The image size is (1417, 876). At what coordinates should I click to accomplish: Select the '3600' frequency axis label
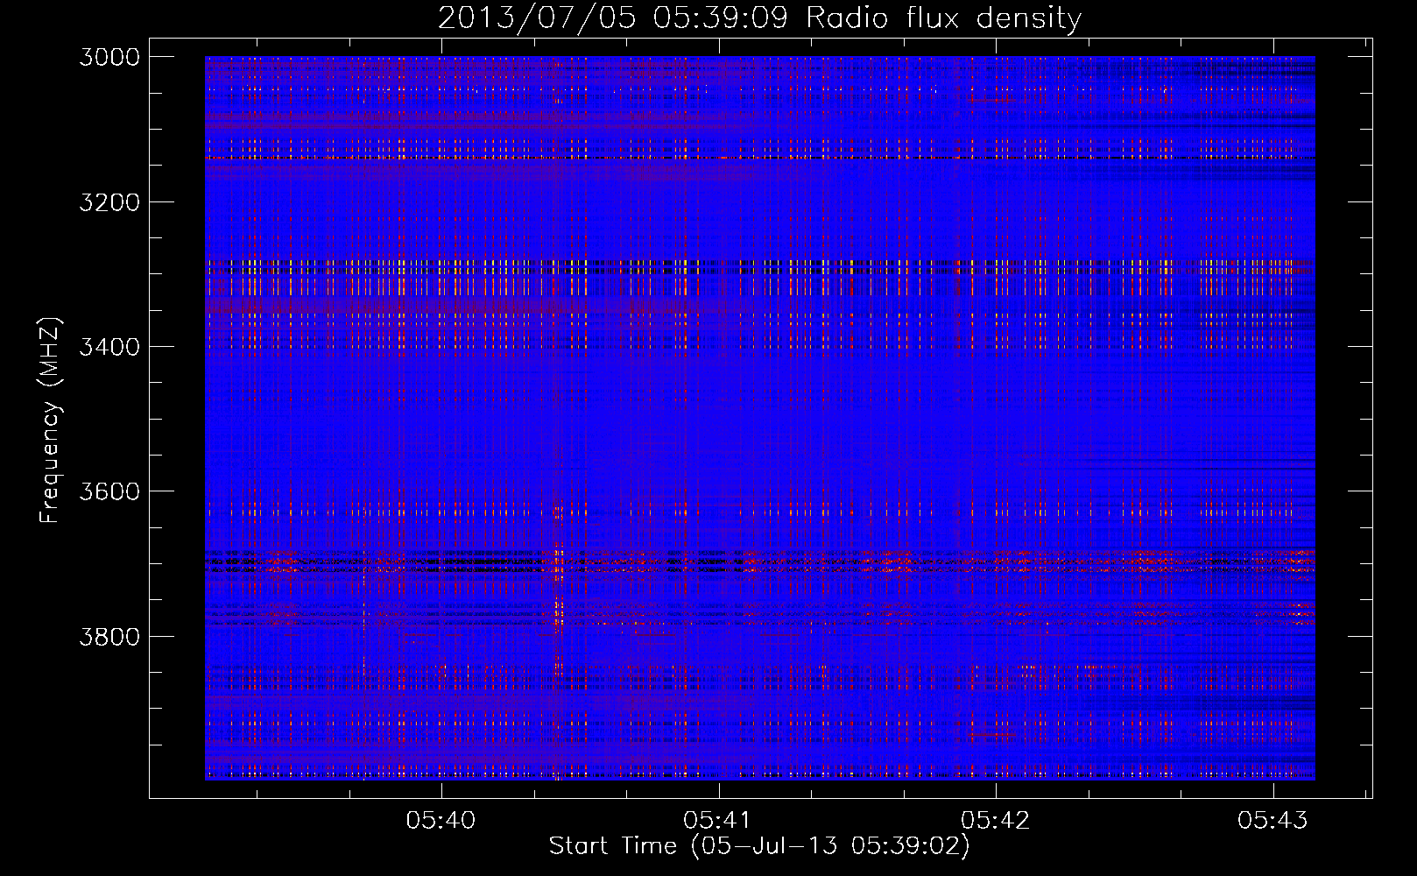(109, 491)
